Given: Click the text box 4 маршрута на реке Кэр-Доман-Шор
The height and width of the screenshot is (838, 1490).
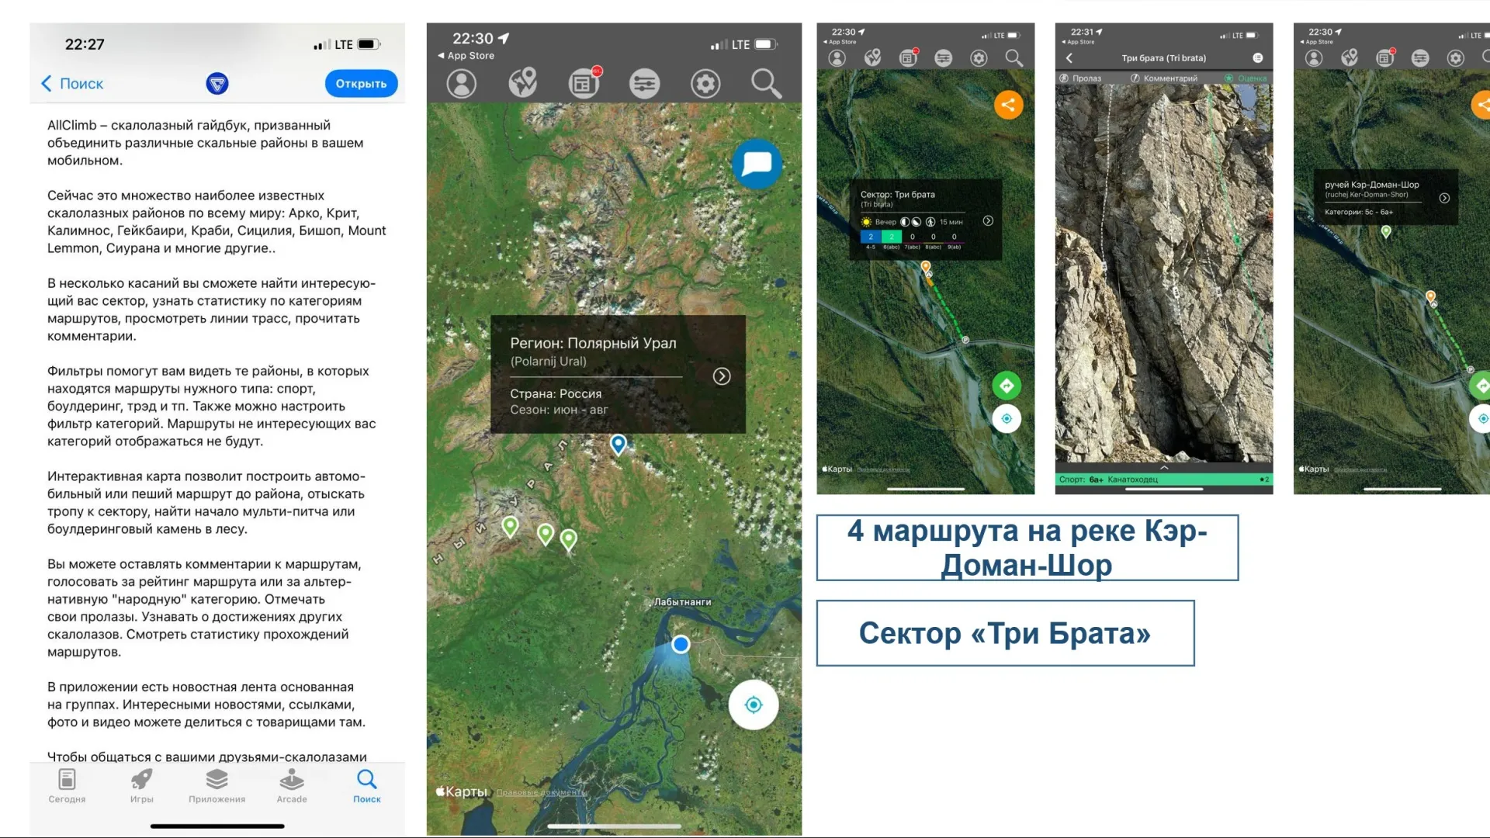Looking at the screenshot, I should coord(1027,548).
